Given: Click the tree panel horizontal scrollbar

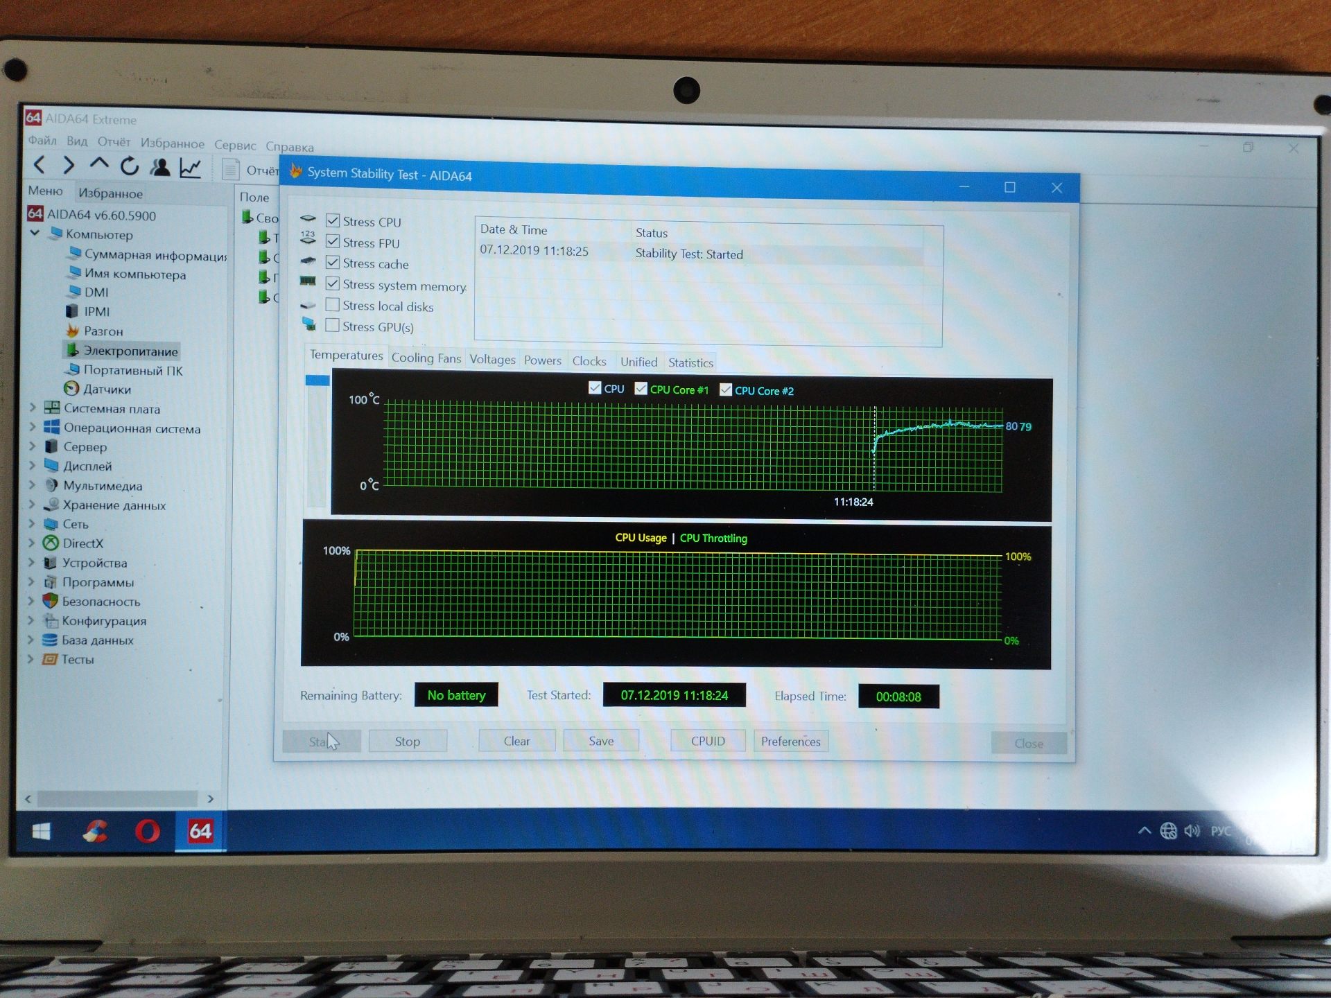Looking at the screenshot, I should click(119, 799).
